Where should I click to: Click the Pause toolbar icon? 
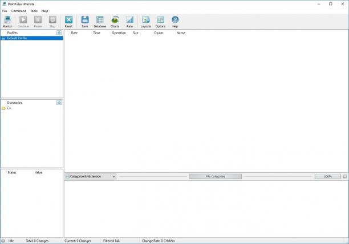tap(38, 20)
